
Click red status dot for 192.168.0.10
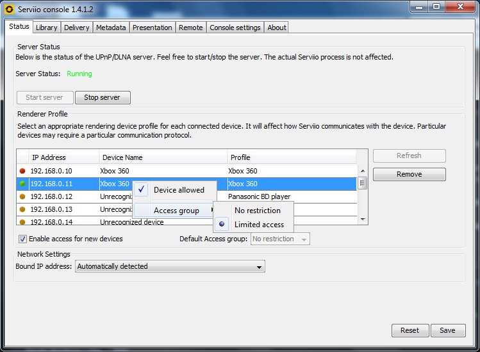(x=22, y=171)
